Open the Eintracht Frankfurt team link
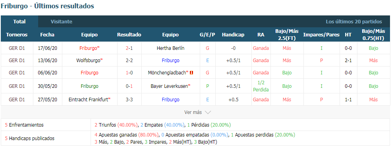Screen dimensions: 392x148 [x=89, y=100]
